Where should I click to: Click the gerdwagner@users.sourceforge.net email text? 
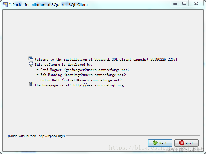97,70
